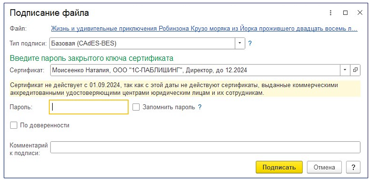
Task: Focus the Пароль input field
Action: click(x=89, y=107)
